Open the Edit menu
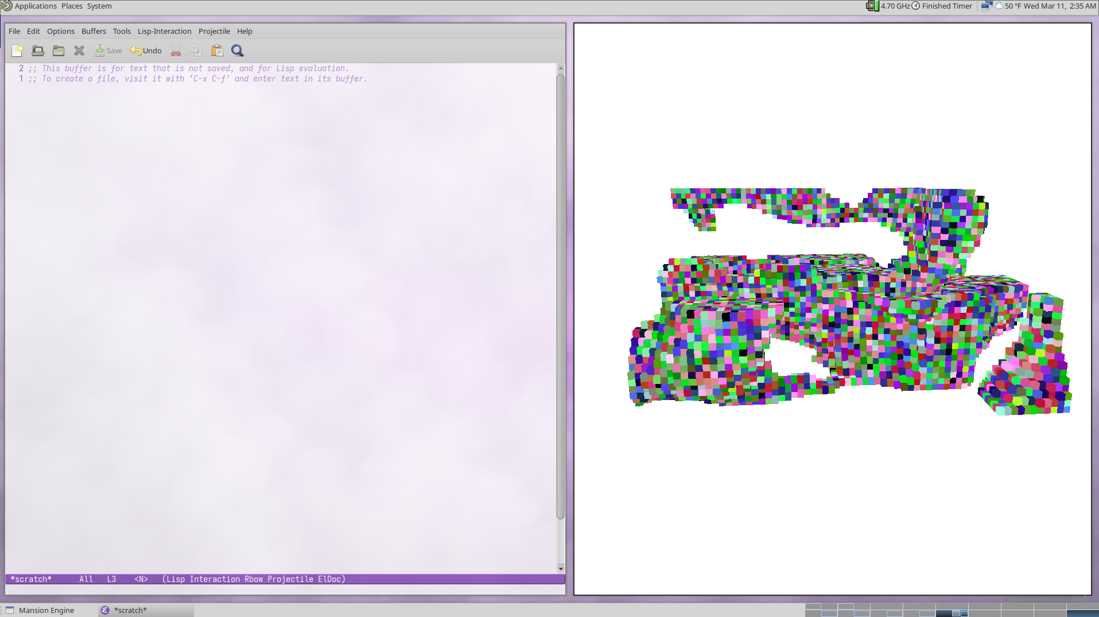Viewport: 1099px width, 617px height. pyautogui.click(x=33, y=32)
